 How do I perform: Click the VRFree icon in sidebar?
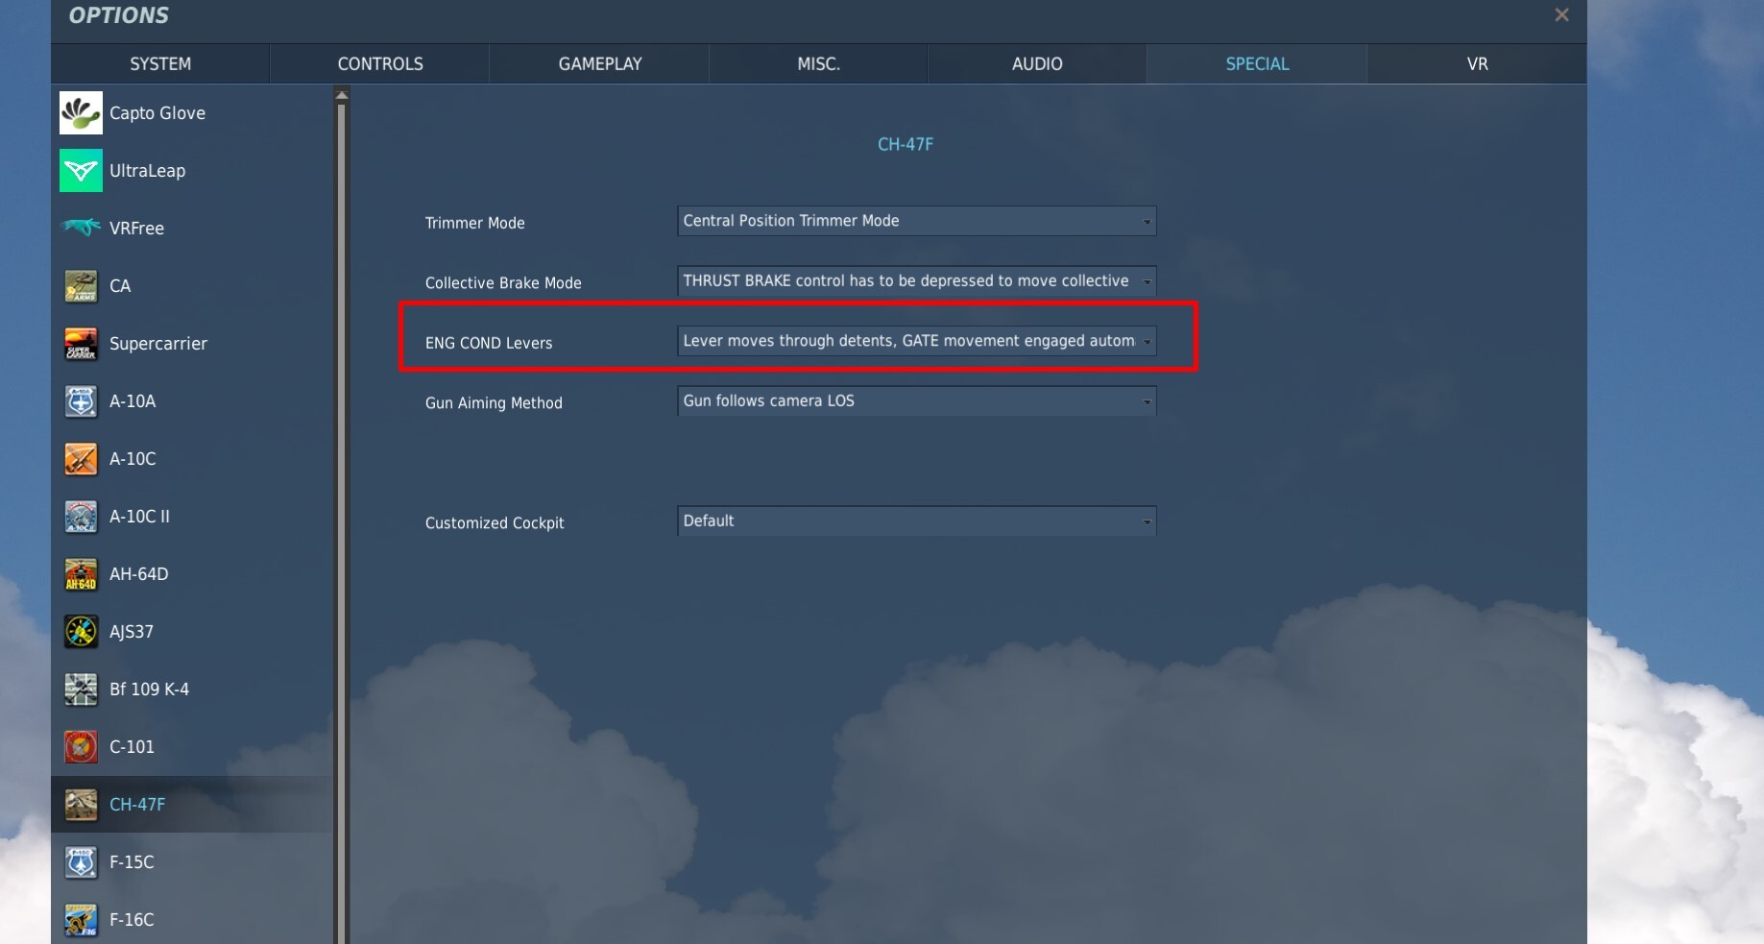pos(81,228)
